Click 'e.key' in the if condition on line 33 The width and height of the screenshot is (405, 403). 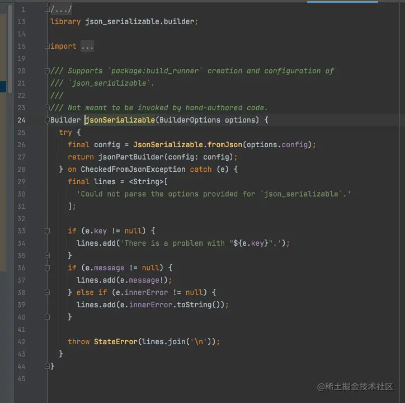tap(96, 231)
